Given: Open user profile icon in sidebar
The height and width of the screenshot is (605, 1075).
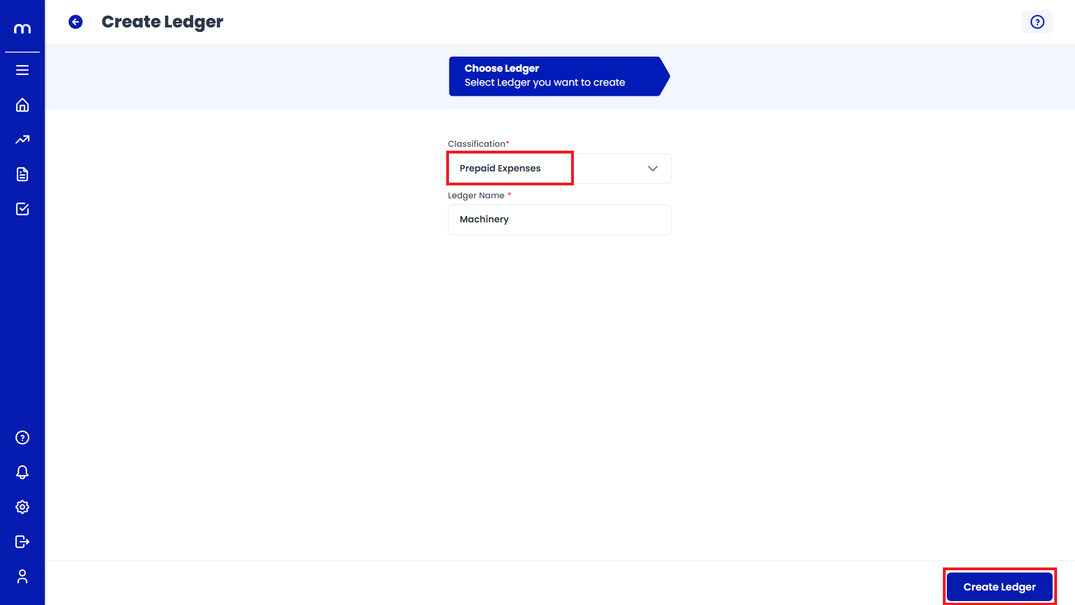Looking at the screenshot, I should click(x=22, y=576).
